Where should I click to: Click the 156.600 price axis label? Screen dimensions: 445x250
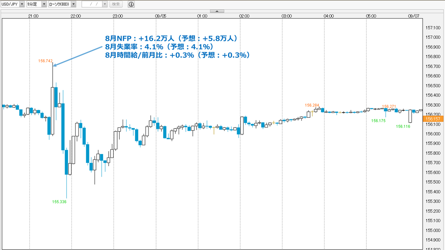(433, 76)
